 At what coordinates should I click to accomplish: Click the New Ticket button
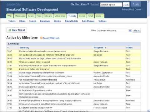click(x=17, y=30)
